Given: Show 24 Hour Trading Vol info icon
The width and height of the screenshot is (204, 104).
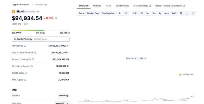Looking at the screenshot, I should (33, 59).
